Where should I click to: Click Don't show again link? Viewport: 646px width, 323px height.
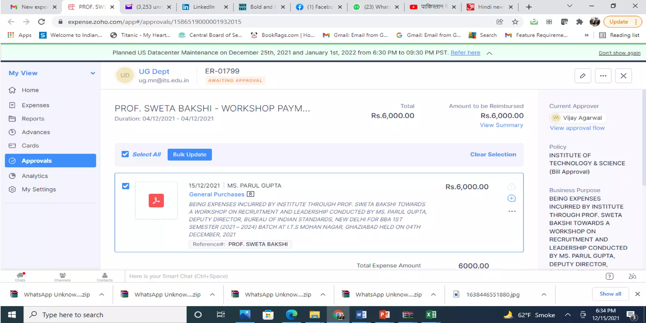[620, 53]
